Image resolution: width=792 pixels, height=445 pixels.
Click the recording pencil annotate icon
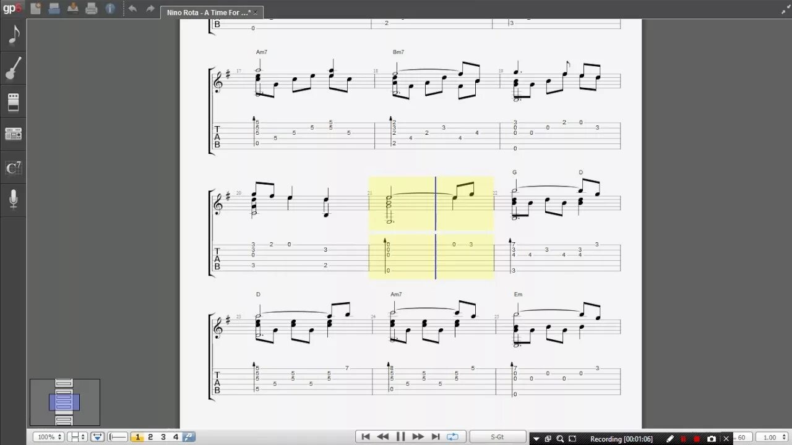click(670, 439)
